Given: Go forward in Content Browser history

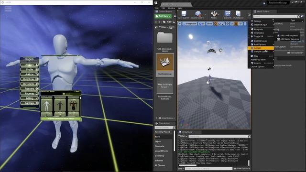Looking at the screenshot, I should 159,22.
